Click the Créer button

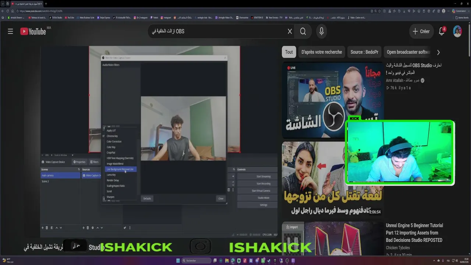pos(421,32)
